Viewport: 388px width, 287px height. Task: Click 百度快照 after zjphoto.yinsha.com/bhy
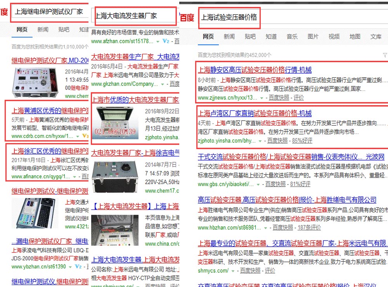277,141
